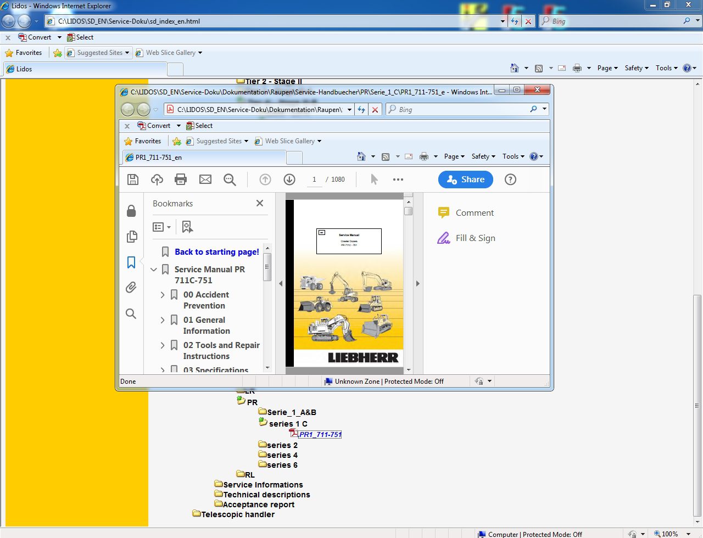Choose the selection cursor tool in PDF toolbar
Viewport: 703px width, 538px height.
click(374, 180)
